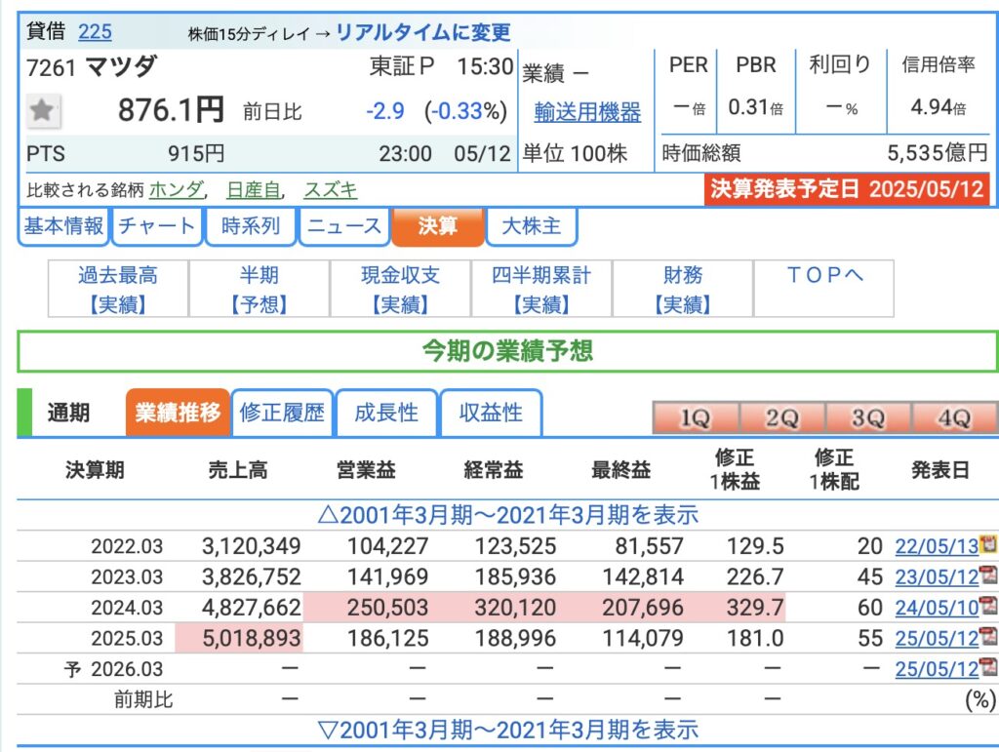Jump to 現金収支【実績】 section

click(401, 289)
